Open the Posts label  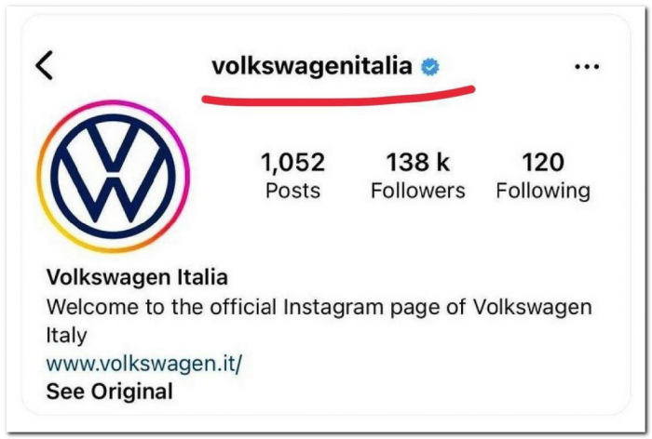292,191
